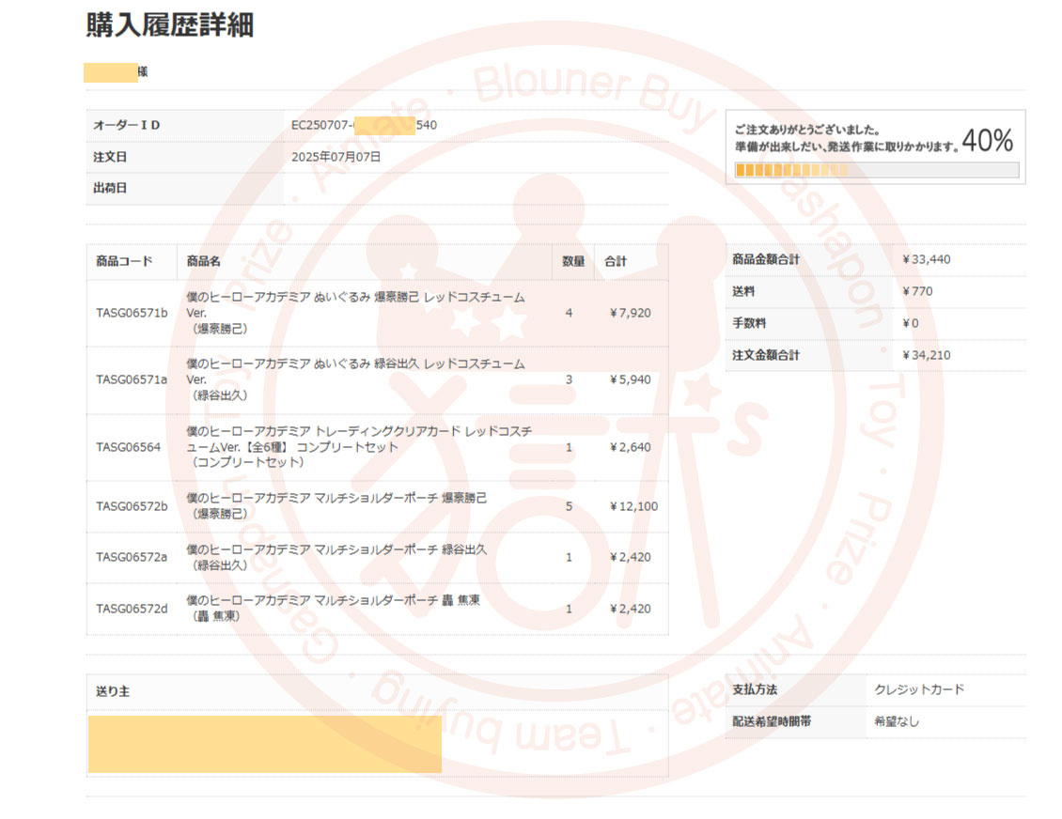Click the 送料 label
Image resolution: width=1062 pixels, height=819 pixels.
(743, 291)
